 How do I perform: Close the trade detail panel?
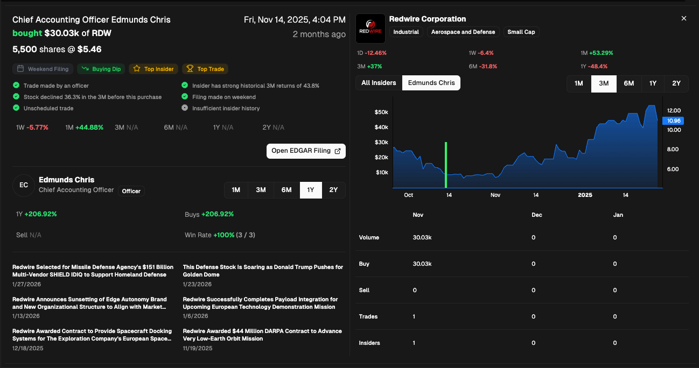684,18
